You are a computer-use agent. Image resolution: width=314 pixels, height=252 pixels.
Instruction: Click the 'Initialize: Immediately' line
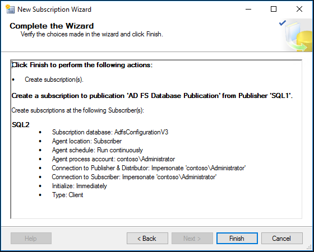[80, 186]
